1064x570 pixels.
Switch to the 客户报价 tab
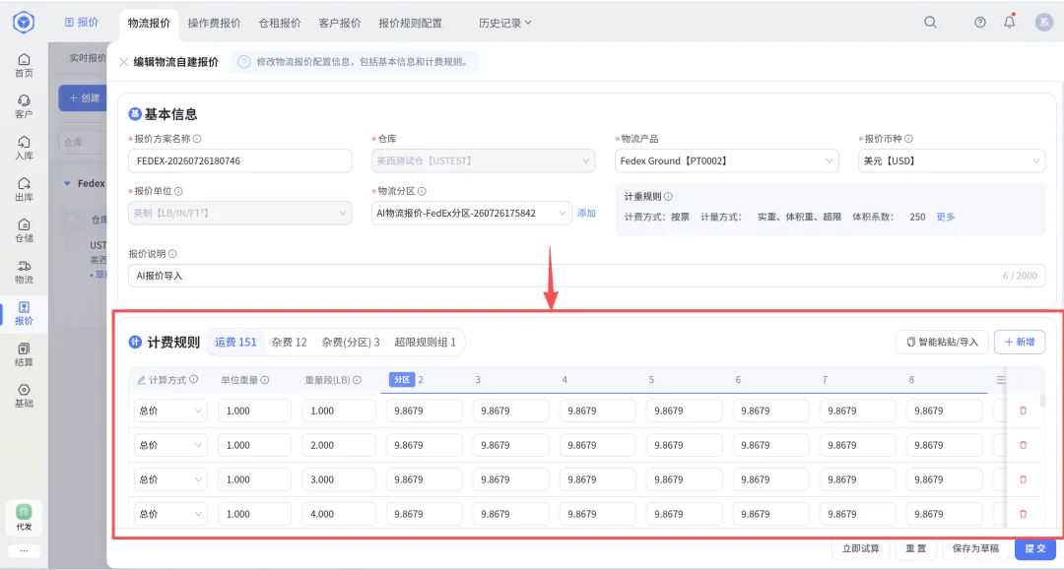coord(339,23)
